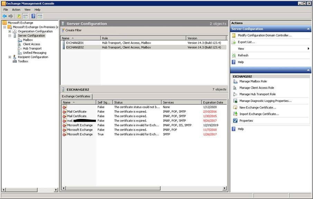
Task: Click the Toolbox icon in tree
Action: tap(15, 61)
